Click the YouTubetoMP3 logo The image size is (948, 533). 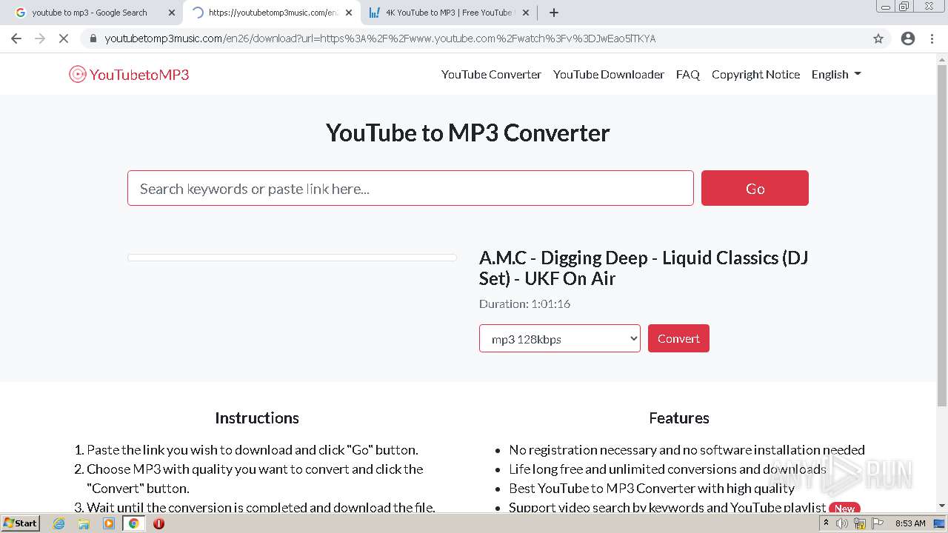129,74
